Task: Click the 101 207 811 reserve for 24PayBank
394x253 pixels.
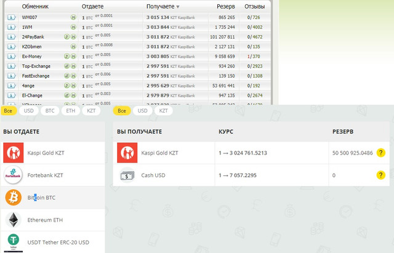Action: point(222,37)
